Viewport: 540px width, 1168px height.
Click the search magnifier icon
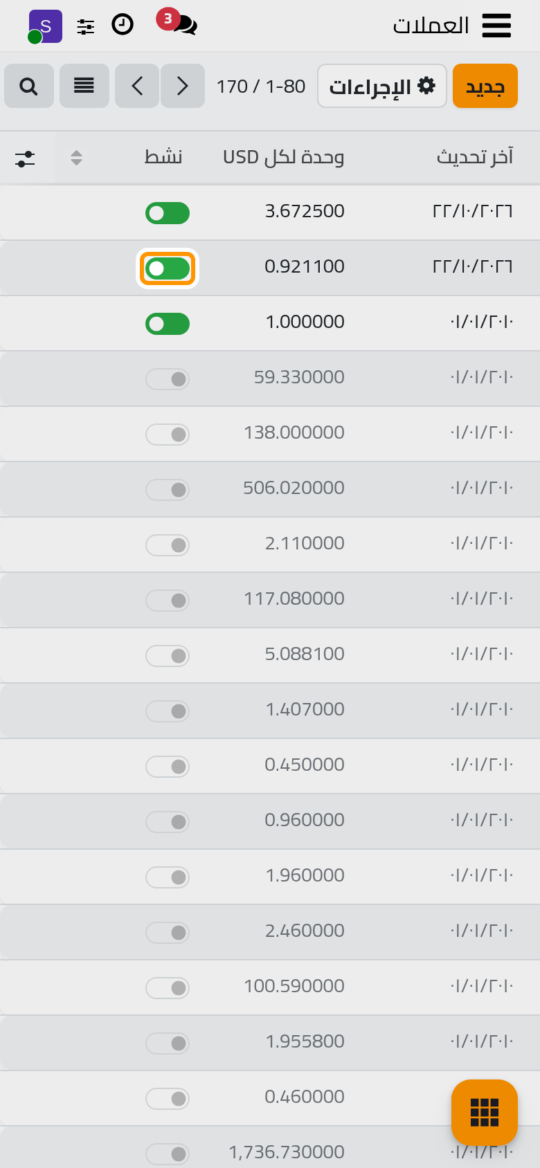point(29,86)
